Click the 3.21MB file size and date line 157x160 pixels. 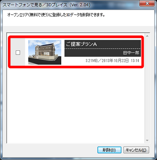(x=112, y=61)
